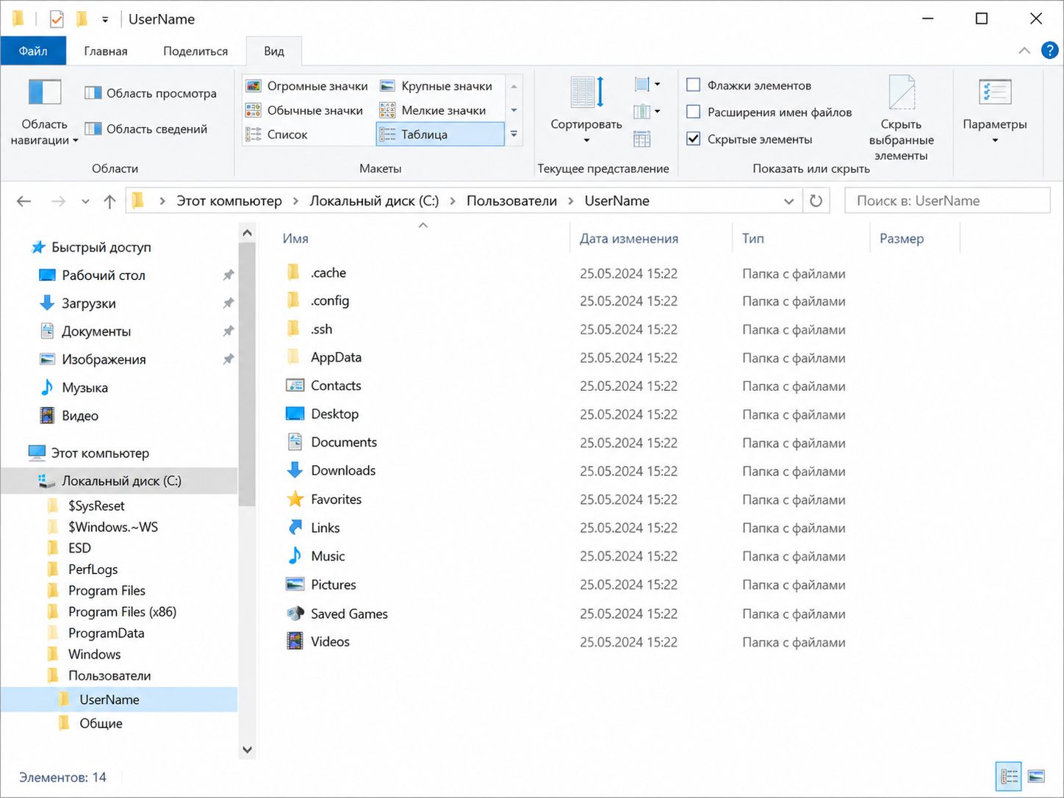Open the Navigation pane dropdown button

point(44,112)
